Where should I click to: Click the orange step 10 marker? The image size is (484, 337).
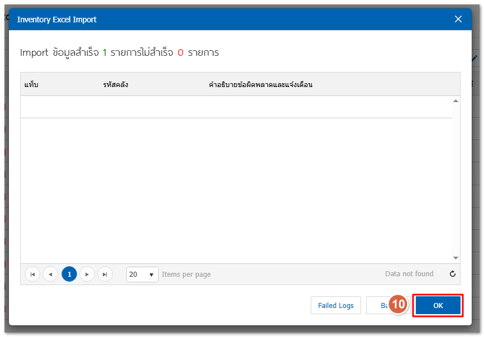point(398,305)
